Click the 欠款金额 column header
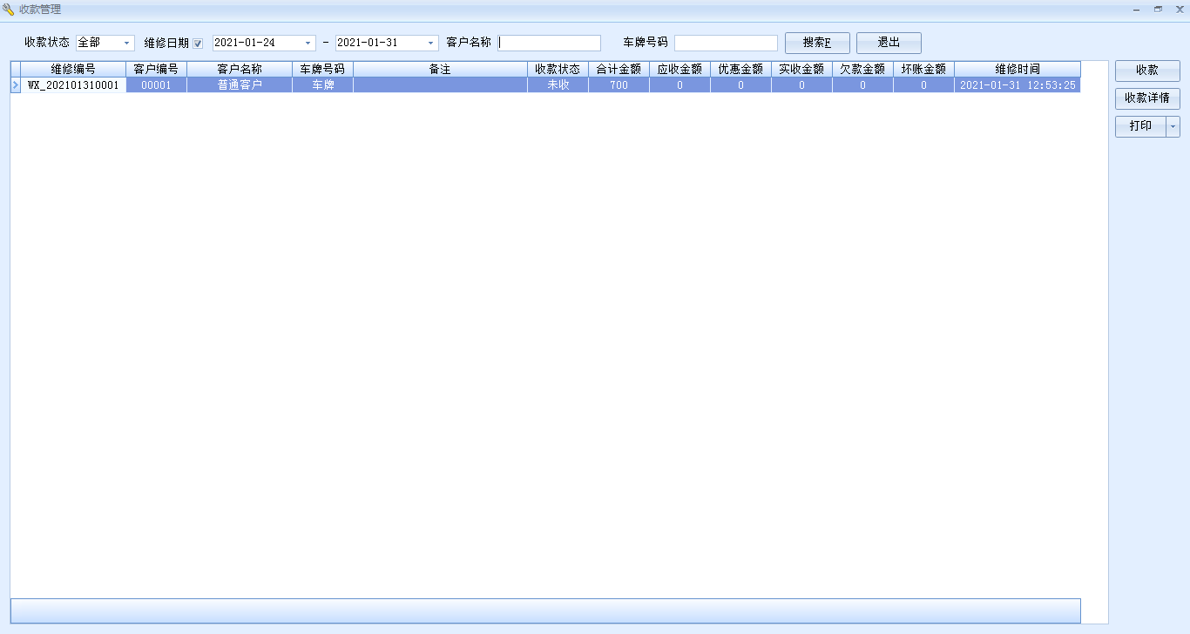 [x=862, y=69]
